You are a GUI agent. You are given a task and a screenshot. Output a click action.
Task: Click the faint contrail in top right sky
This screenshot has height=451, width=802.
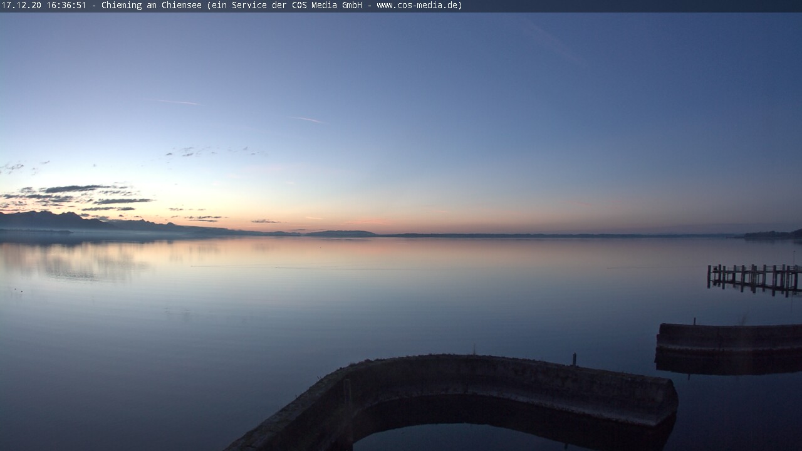pyautogui.click(x=555, y=43)
